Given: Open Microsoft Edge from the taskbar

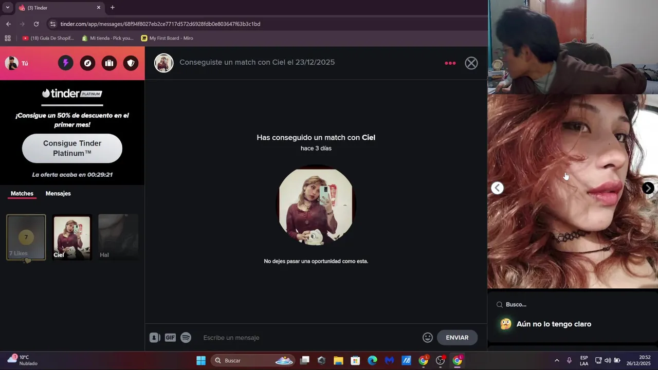Looking at the screenshot, I should [x=372, y=361].
